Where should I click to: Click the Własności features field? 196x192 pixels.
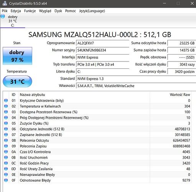pos(136,86)
